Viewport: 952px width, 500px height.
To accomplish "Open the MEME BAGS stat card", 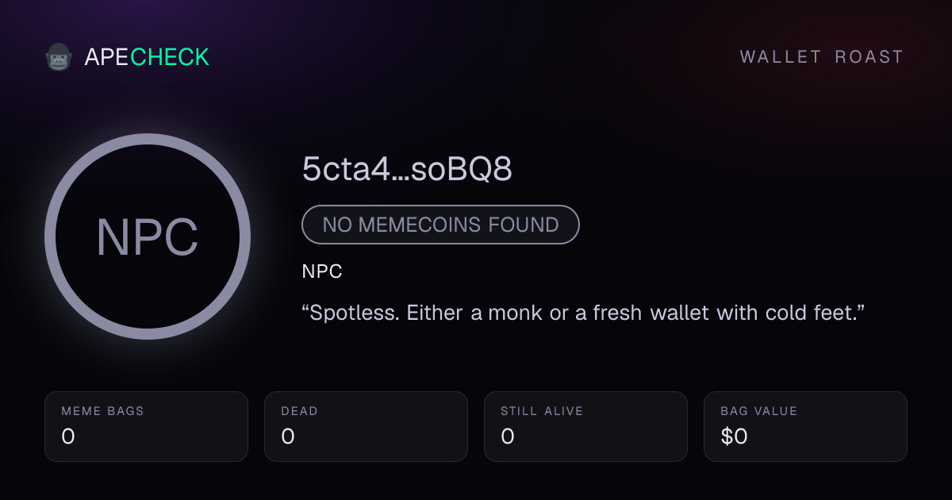I will (146, 426).
